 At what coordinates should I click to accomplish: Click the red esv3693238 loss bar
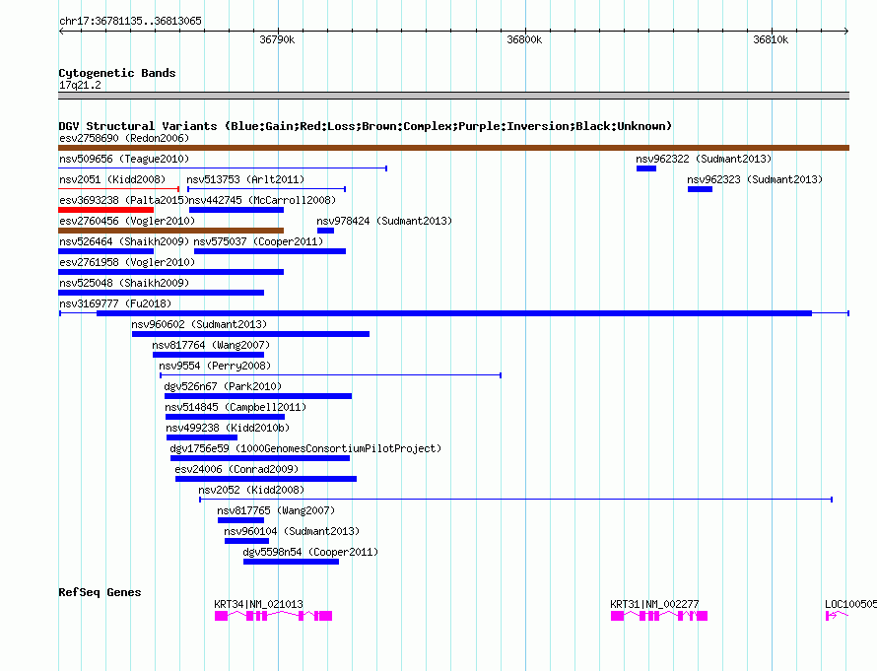[105, 210]
